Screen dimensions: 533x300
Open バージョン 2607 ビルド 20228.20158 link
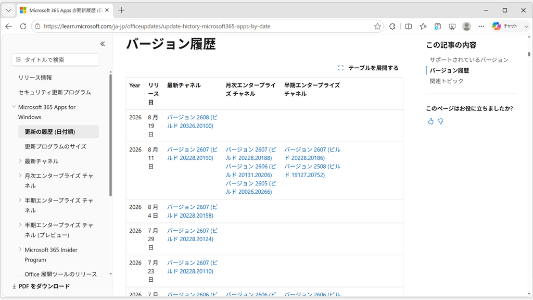pos(192,211)
